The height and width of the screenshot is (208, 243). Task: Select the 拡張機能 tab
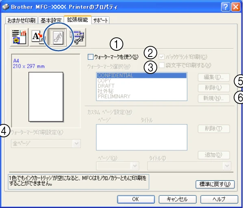[x=78, y=19]
